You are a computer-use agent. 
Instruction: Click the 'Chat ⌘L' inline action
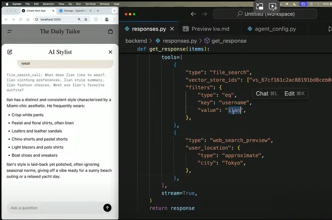(267, 94)
